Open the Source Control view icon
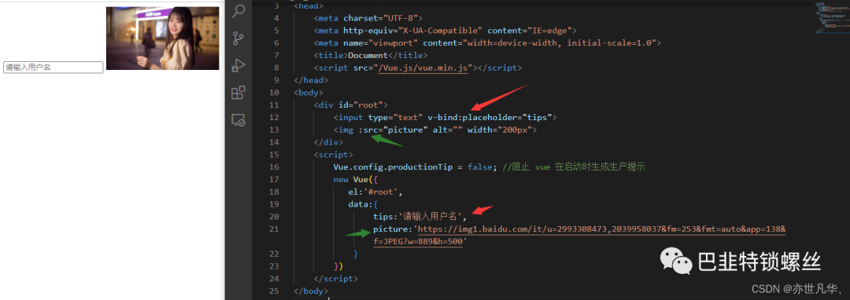This screenshot has width=850, height=300. 238,39
